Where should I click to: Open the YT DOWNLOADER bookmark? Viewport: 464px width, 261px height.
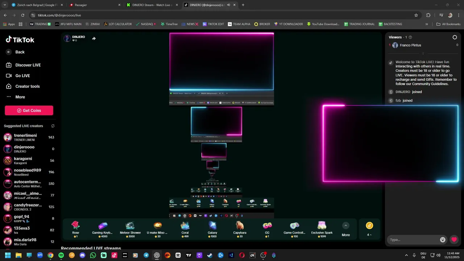click(x=289, y=24)
